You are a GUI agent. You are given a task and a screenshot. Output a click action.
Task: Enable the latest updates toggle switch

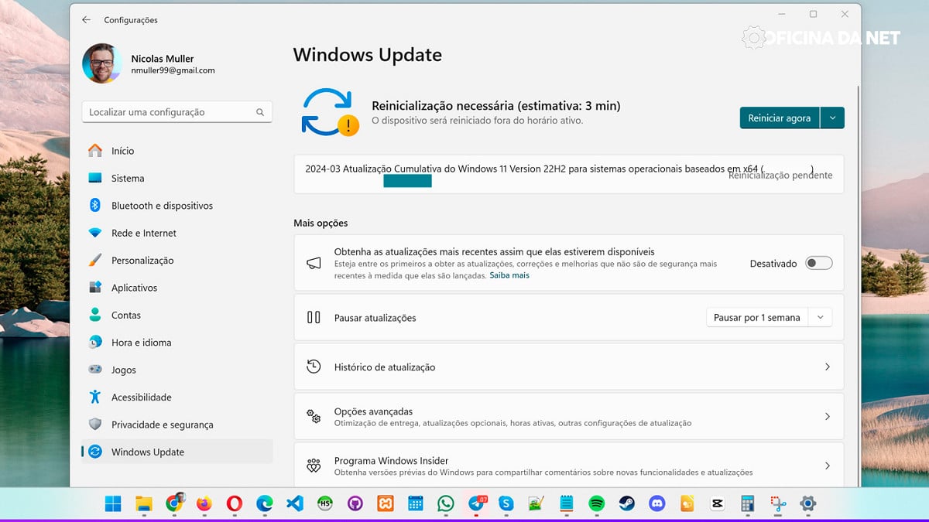[818, 263]
